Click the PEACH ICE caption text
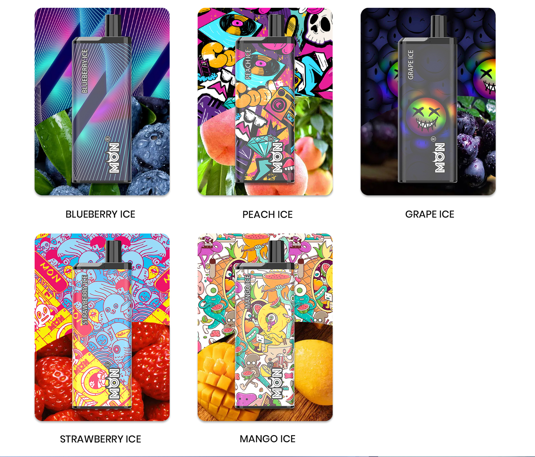This screenshot has width=535, height=457. click(x=267, y=215)
